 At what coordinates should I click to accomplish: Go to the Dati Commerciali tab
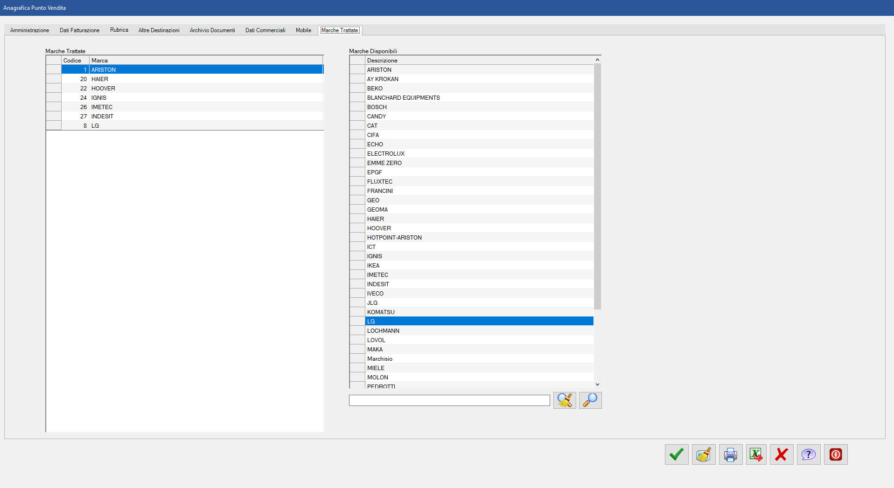point(265,30)
